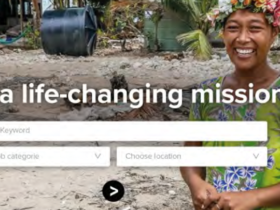Image resolution: width=280 pixels, height=210 pixels.
Task: Select the 'Choose location' placeholder text
Action: (153, 156)
